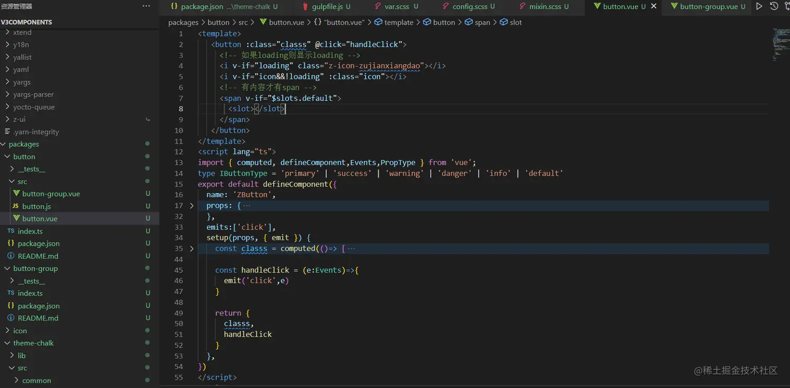This screenshot has height=388, width=790.
Task: Open Explorer more actions ellipsis menu
Action: (146, 6)
